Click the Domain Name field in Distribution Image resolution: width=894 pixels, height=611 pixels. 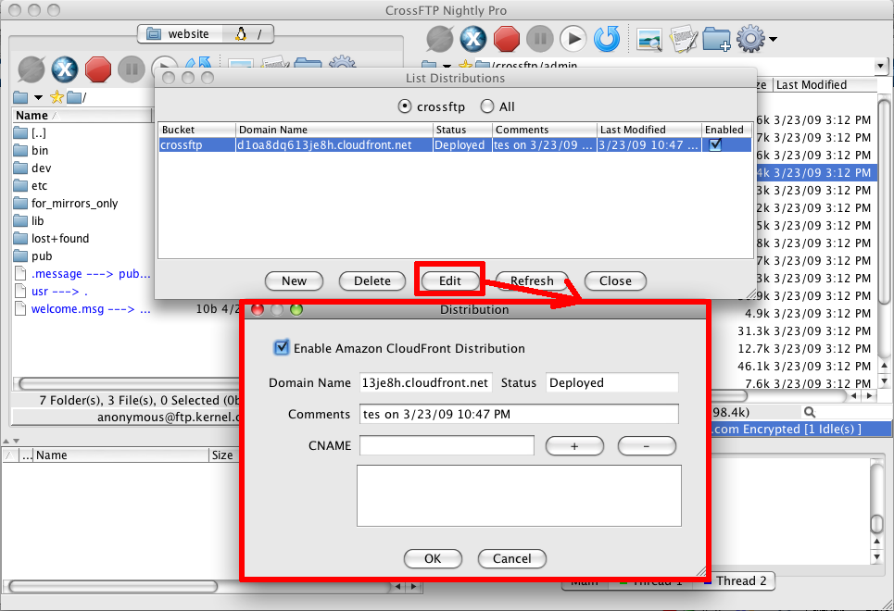tap(425, 382)
